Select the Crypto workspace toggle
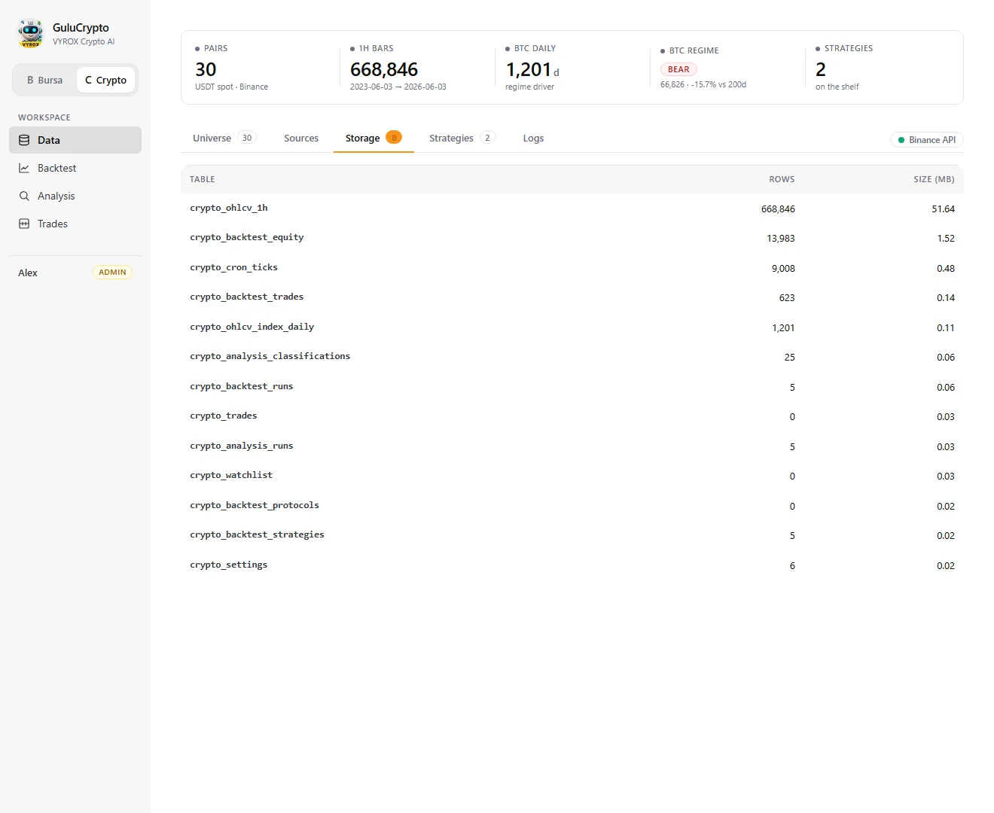Image resolution: width=994 pixels, height=813 pixels. 105,80
